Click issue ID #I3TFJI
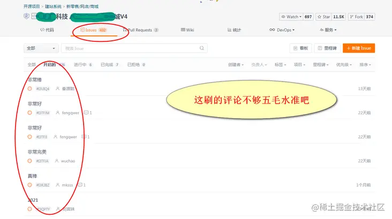This screenshot has width=392, height=219. pyautogui.click(x=42, y=137)
